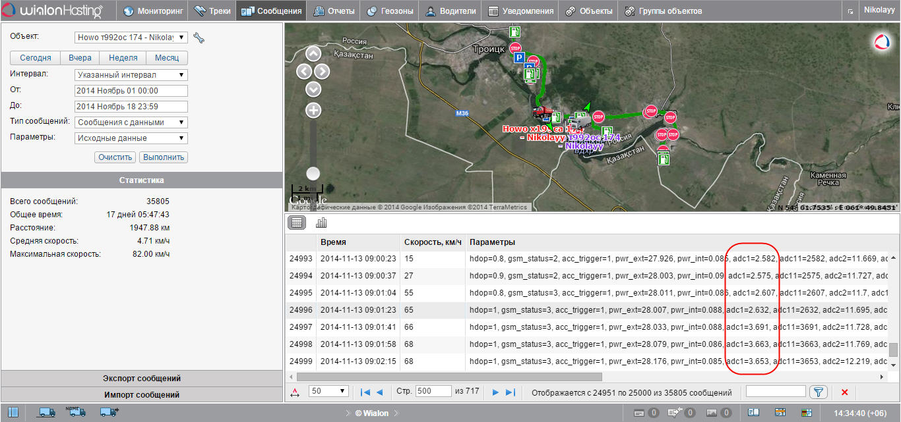Pan the map up with arrow button
The image size is (901, 422).
(x=313, y=54)
